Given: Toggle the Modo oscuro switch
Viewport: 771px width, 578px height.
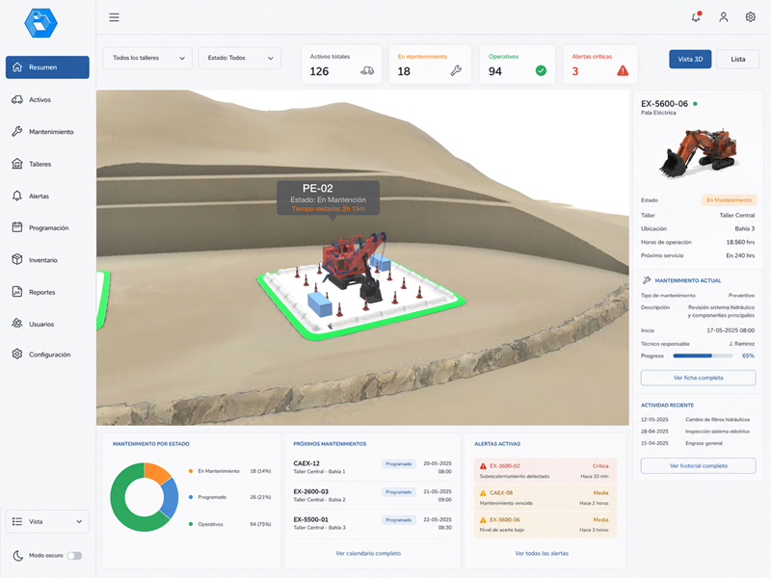Looking at the screenshot, I should pyautogui.click(x=75, y=556).
